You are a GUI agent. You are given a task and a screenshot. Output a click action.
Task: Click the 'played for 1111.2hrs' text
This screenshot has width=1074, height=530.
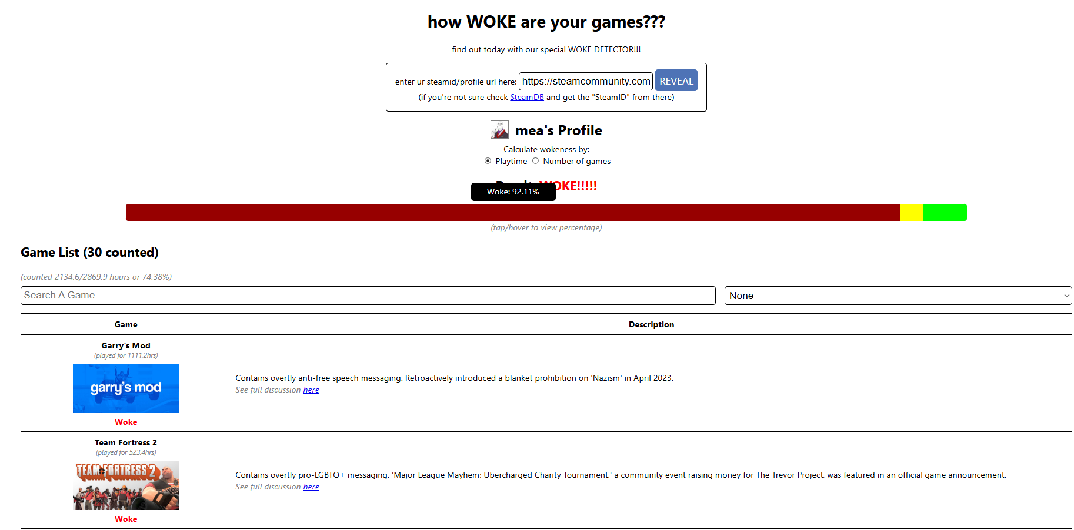click(x=126, y=355)
